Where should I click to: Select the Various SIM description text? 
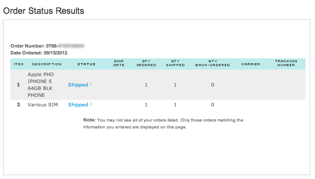43,105
